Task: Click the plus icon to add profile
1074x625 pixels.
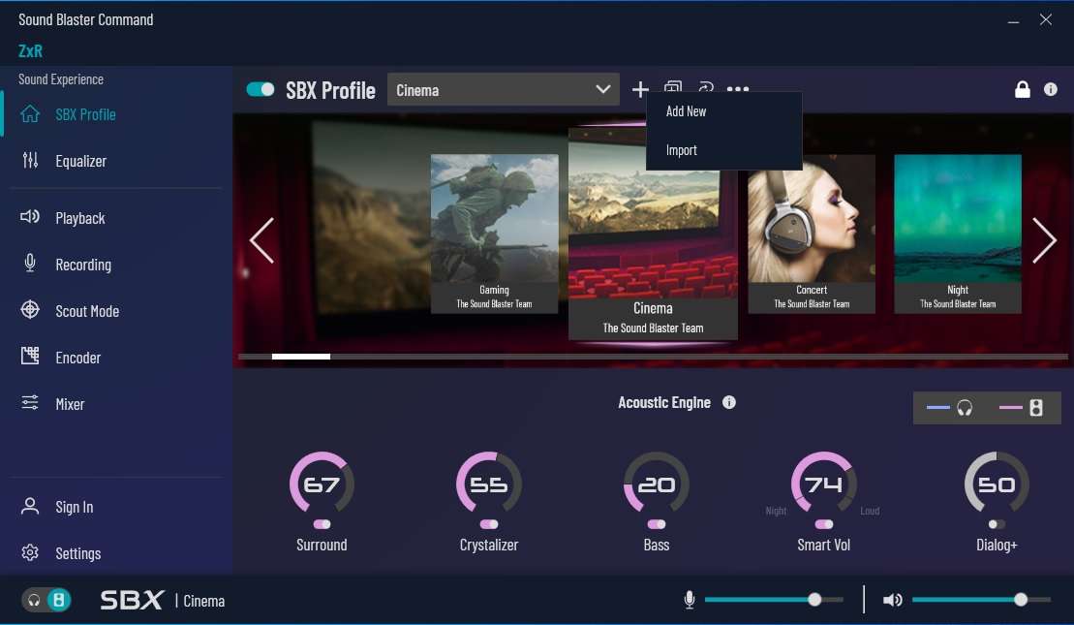Action: point(640,90)
